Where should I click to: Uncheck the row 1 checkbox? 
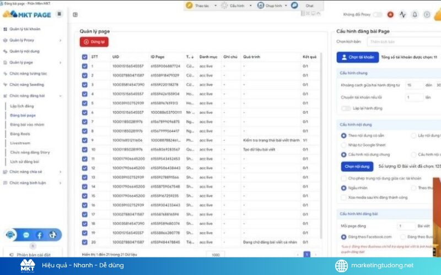(x=85, y=66)
